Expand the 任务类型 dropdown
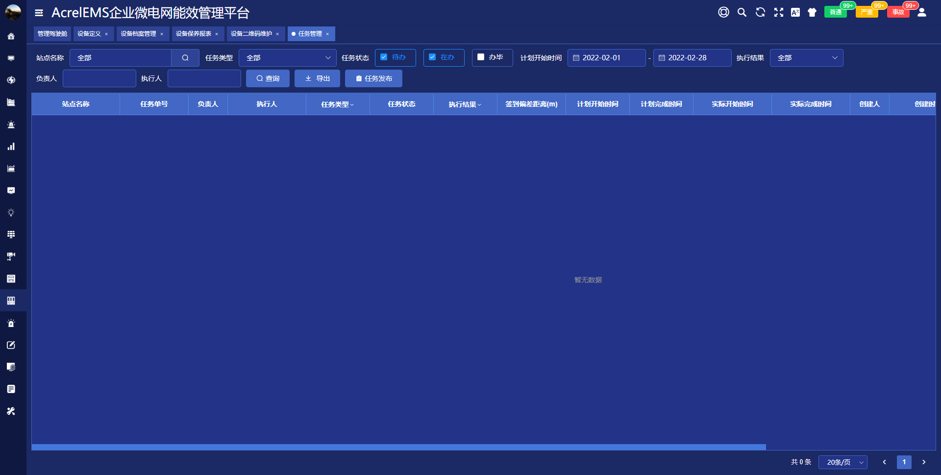Screen dimensions: 941x475 [x=287, y=58]
